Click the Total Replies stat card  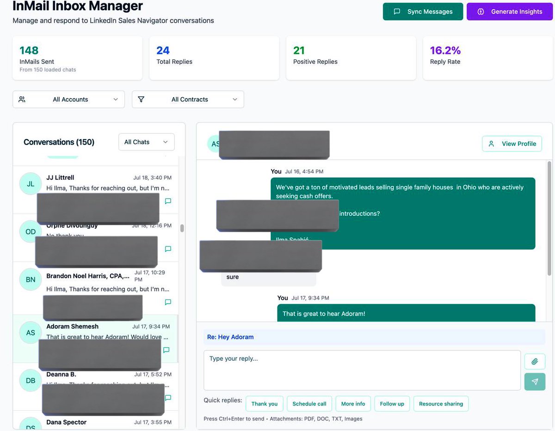(x=214, y=58)
